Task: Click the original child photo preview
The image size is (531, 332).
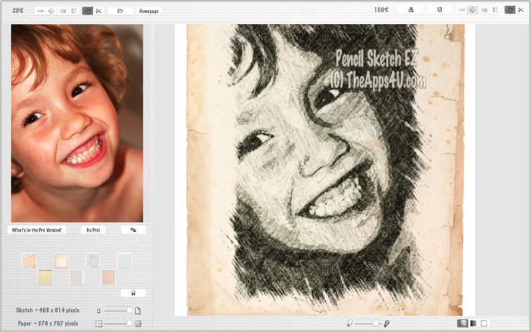Action: [x=77, y=124]
